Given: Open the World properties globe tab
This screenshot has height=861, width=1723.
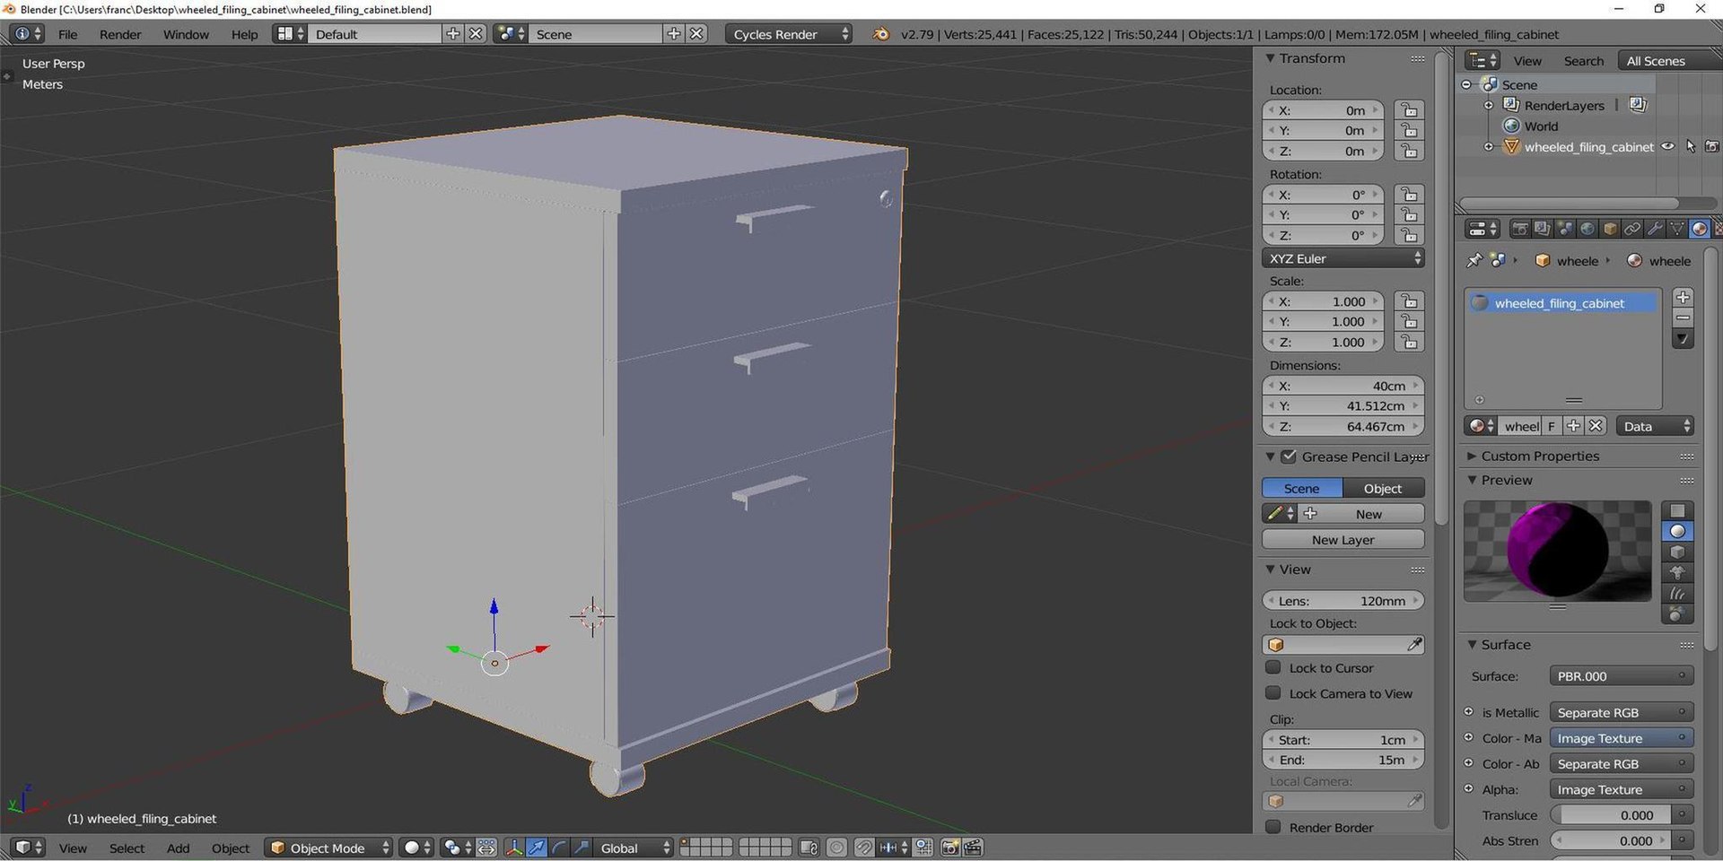Looking at the screenshot, I should [x=1587, y=229].
